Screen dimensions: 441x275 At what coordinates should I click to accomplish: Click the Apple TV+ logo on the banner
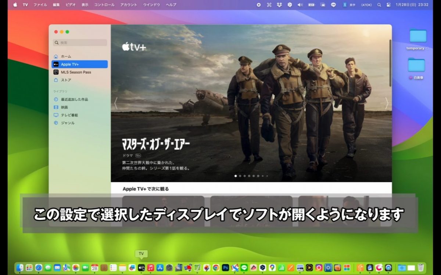(x=134, y=47)
